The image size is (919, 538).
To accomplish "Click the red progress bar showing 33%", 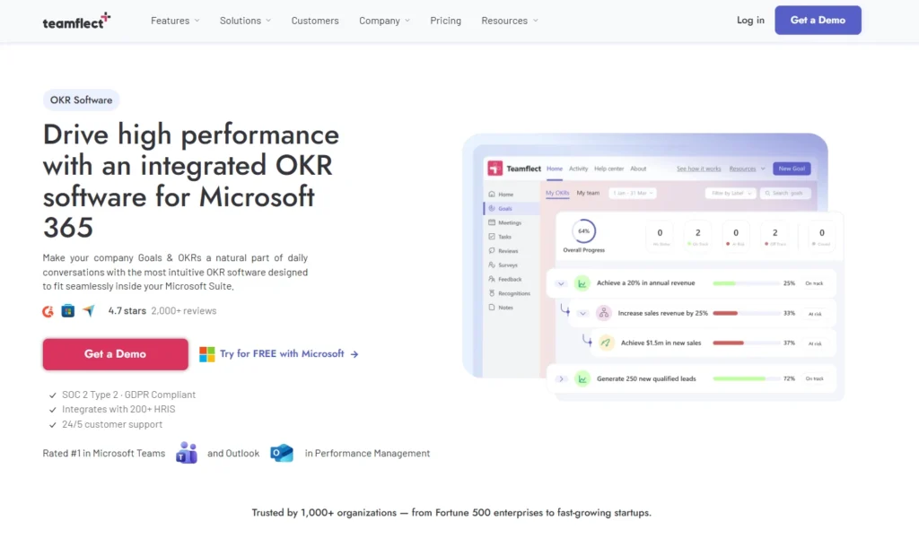I will (746, 313).
